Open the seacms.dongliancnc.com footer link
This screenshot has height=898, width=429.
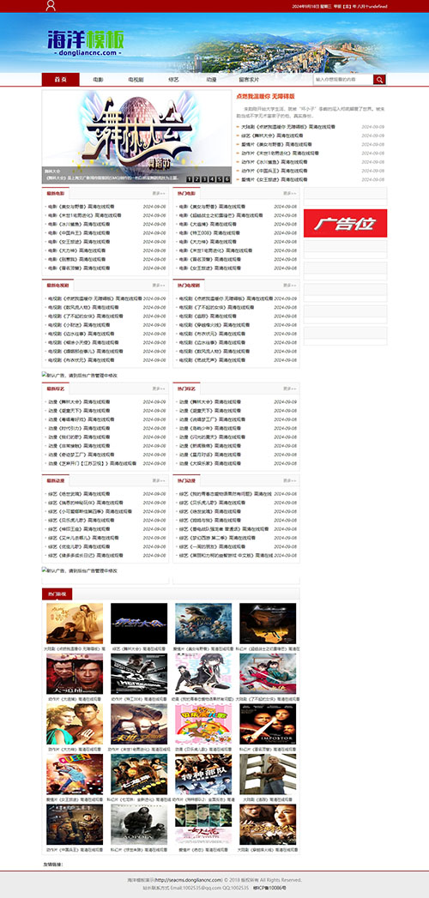189,880
